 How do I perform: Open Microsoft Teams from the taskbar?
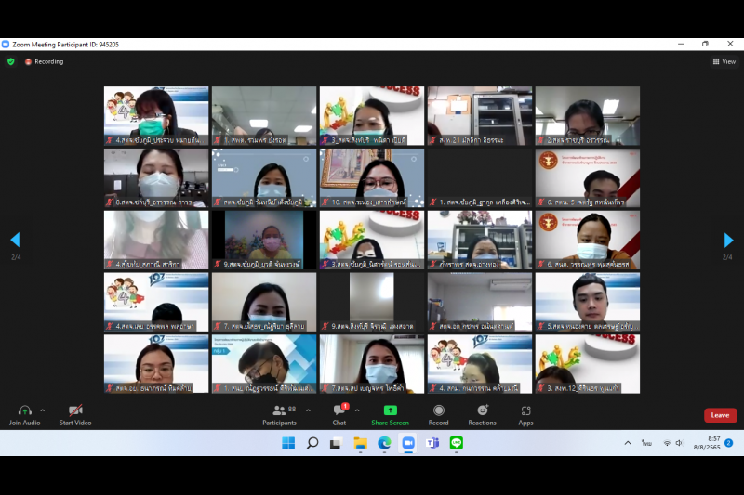432,443
